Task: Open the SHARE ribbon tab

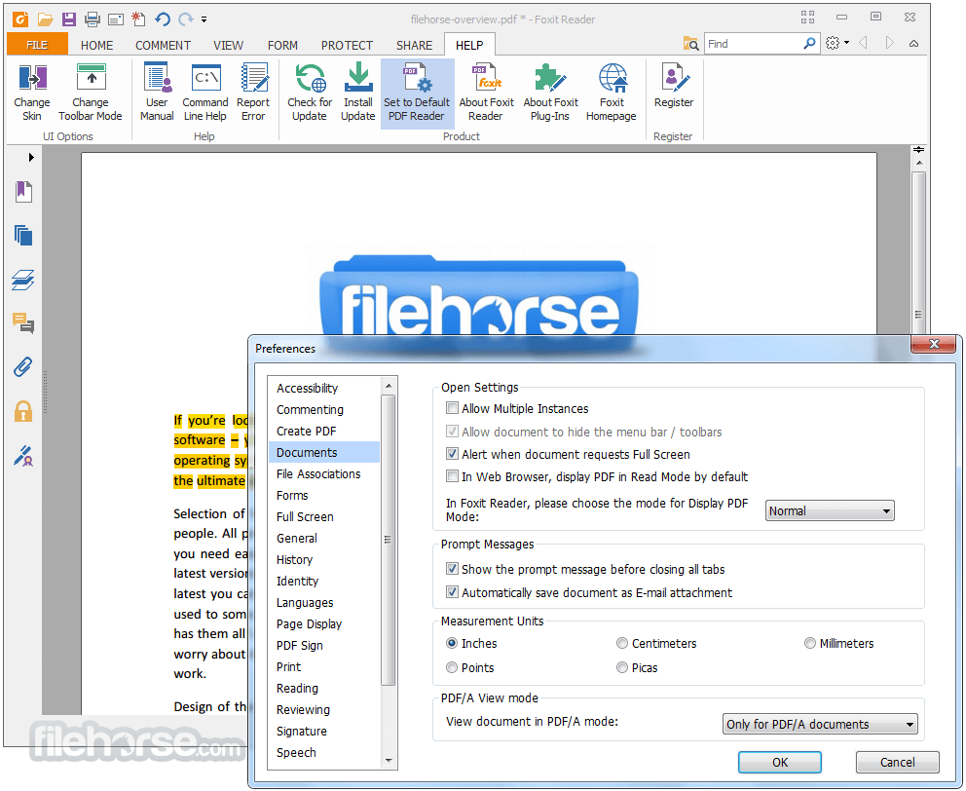Action: (414, 45)
